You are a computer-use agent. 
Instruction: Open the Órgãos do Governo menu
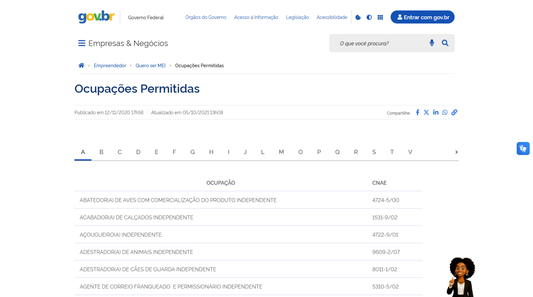tap(206, 17)
